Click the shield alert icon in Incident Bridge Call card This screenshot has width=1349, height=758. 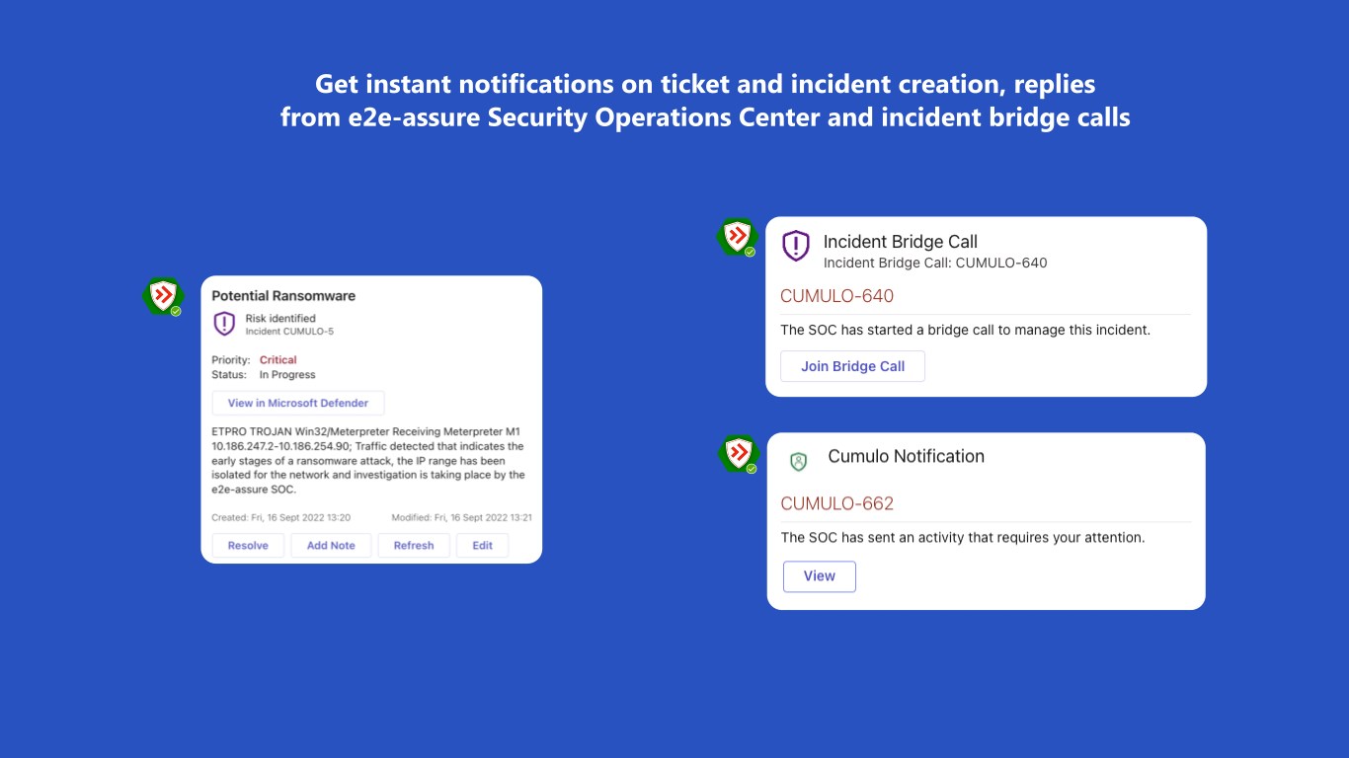(796, 247)
